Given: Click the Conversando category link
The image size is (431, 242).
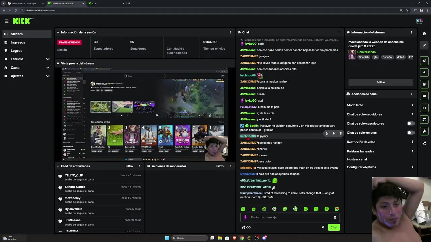Looking at the screenshot, I should pos(366,52).
